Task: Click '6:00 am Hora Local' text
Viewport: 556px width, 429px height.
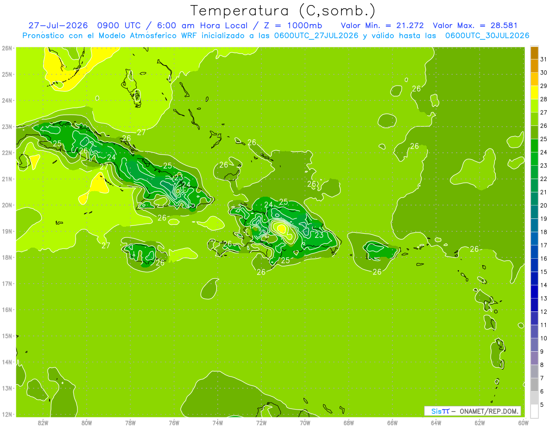Action: pos(203,25)
